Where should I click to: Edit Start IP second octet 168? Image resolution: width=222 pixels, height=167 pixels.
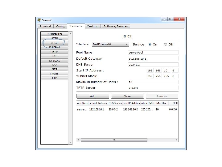(158, 71)
